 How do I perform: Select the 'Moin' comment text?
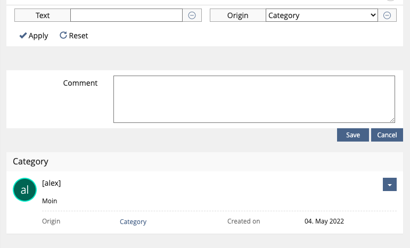click(50, 201)
